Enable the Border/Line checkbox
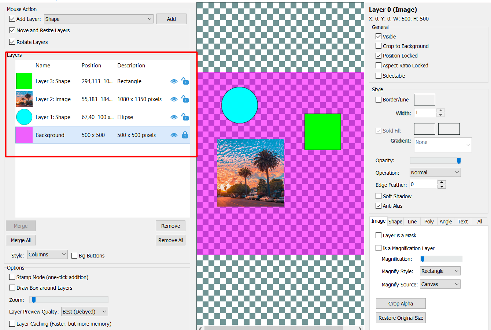The image size is (491, 330). [x=379, y=100]
